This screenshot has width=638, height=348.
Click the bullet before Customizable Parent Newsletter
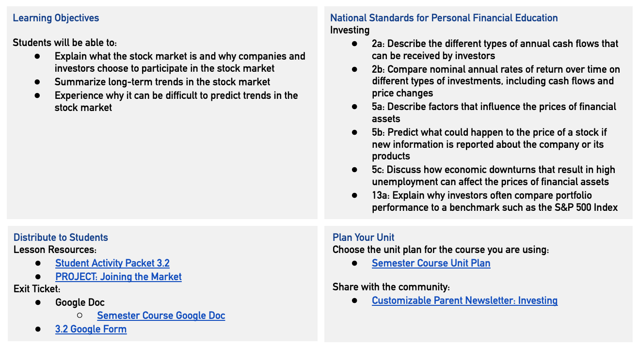pyautogui.click(x=354, y=301)
